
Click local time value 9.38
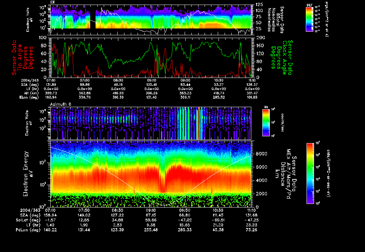[151, 225]
